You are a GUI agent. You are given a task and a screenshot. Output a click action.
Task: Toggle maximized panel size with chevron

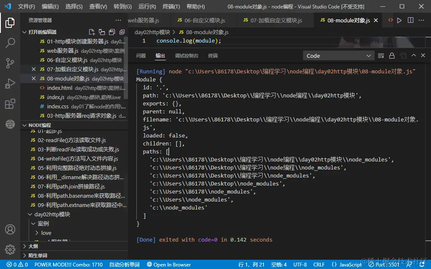[413, 56]
